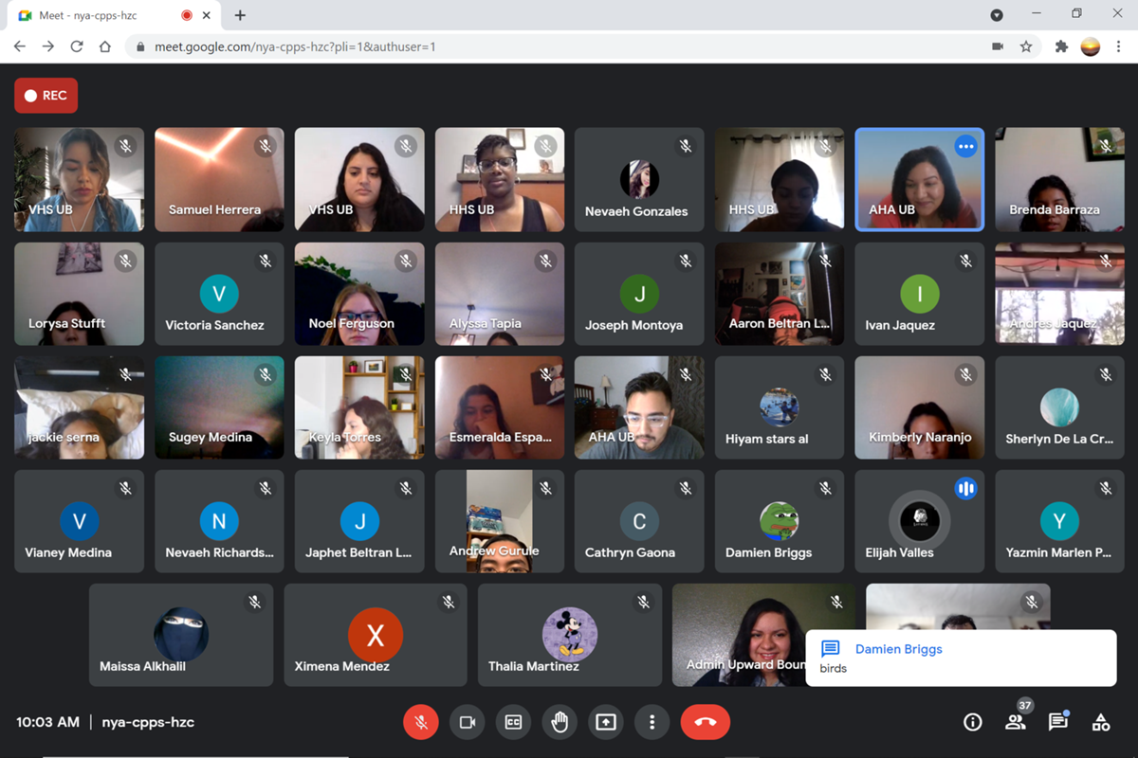Screen dimensions: 1138x758
Task: Select Yazmin Marlen's Y avatar
Action: click(x=1059, y=521)
